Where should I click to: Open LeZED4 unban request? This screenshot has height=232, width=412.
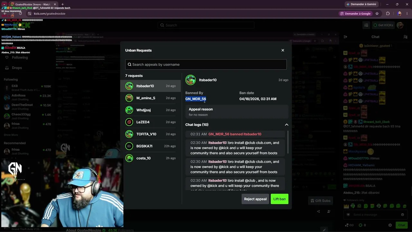tap(151, 122)
